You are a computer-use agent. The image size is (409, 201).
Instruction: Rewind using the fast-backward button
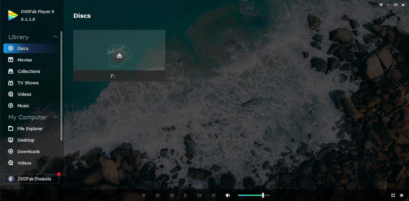pos(172,195)
